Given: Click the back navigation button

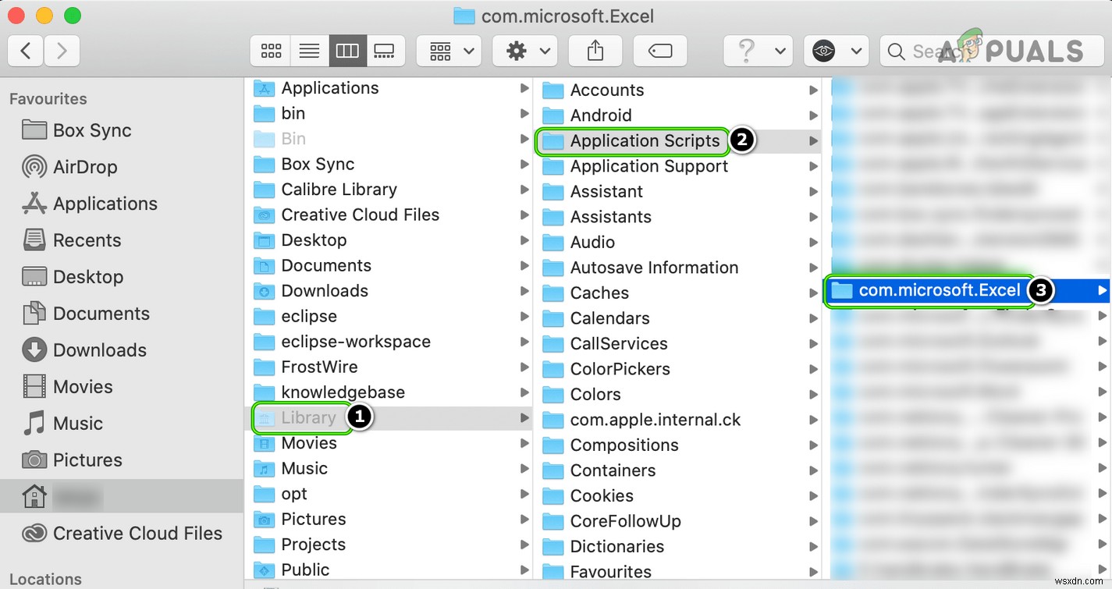Looking at the screenshot, I should tap(25, 50).
